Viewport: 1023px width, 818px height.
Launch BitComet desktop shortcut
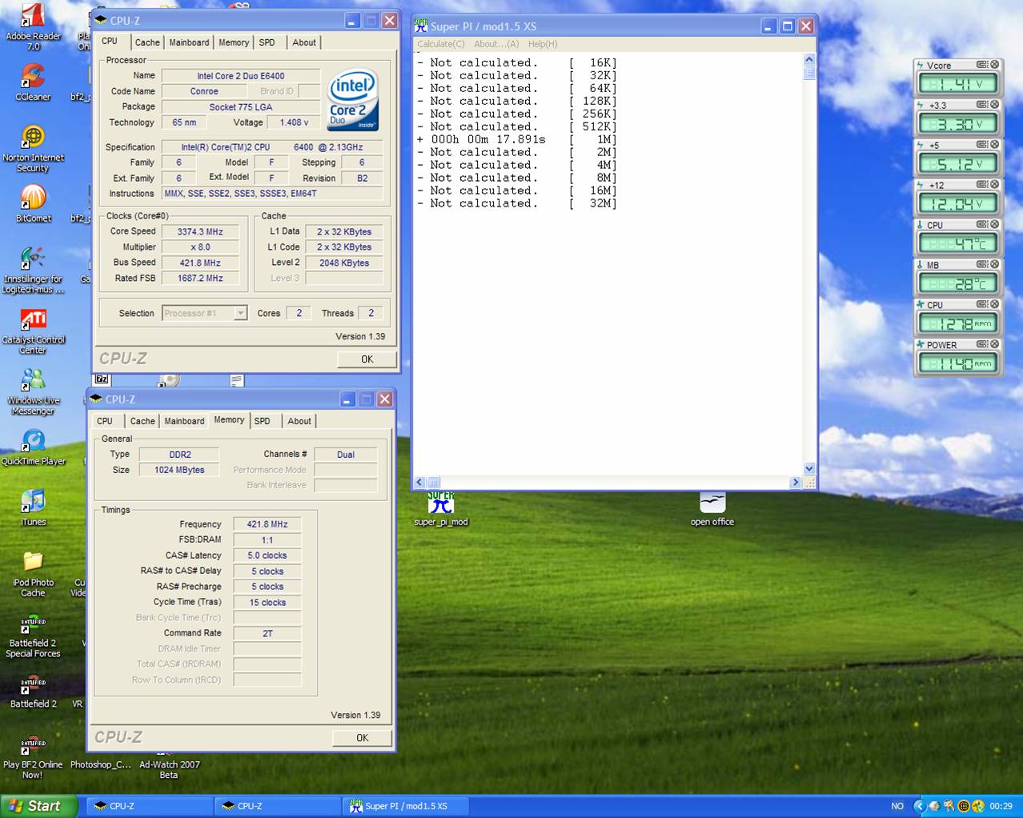coord(33,203)
